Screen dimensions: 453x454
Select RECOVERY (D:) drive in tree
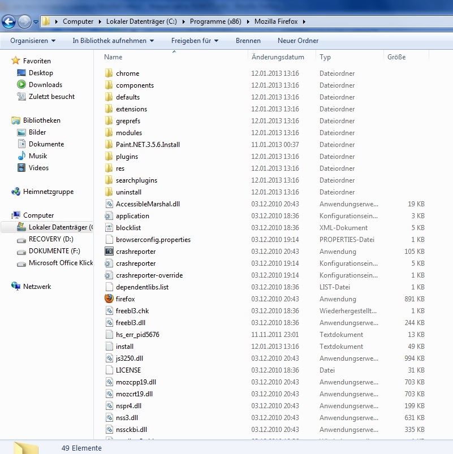point(51,239)
